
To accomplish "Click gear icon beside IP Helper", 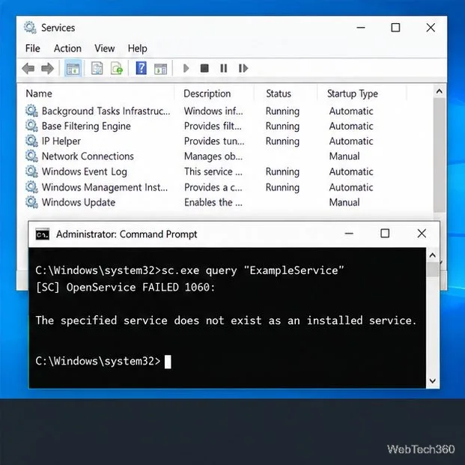I will click(x=31, y=141).
